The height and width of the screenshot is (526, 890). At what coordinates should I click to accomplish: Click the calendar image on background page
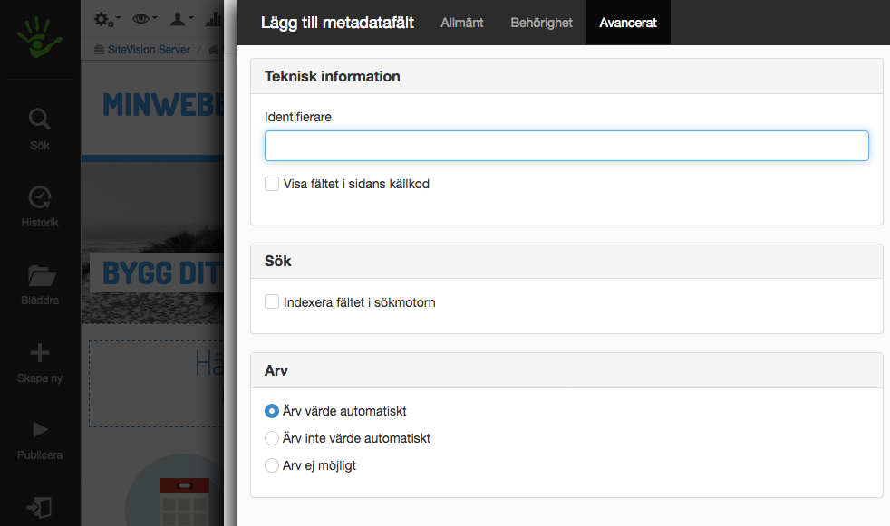tap(185, 502)
